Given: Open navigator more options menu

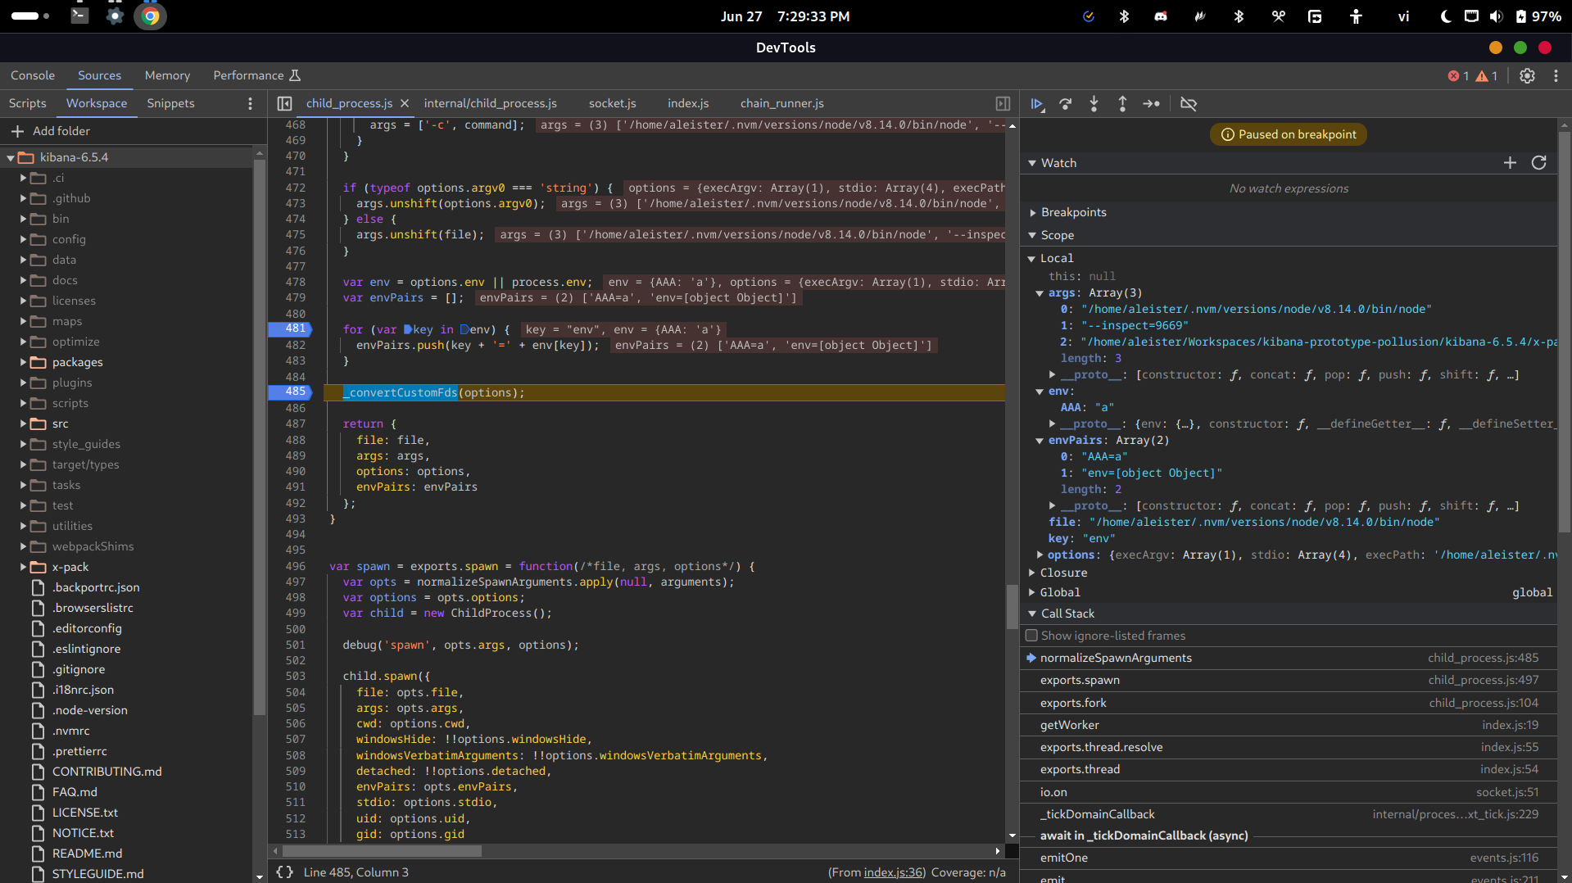Looking at the screenshot, I should 251,103.
